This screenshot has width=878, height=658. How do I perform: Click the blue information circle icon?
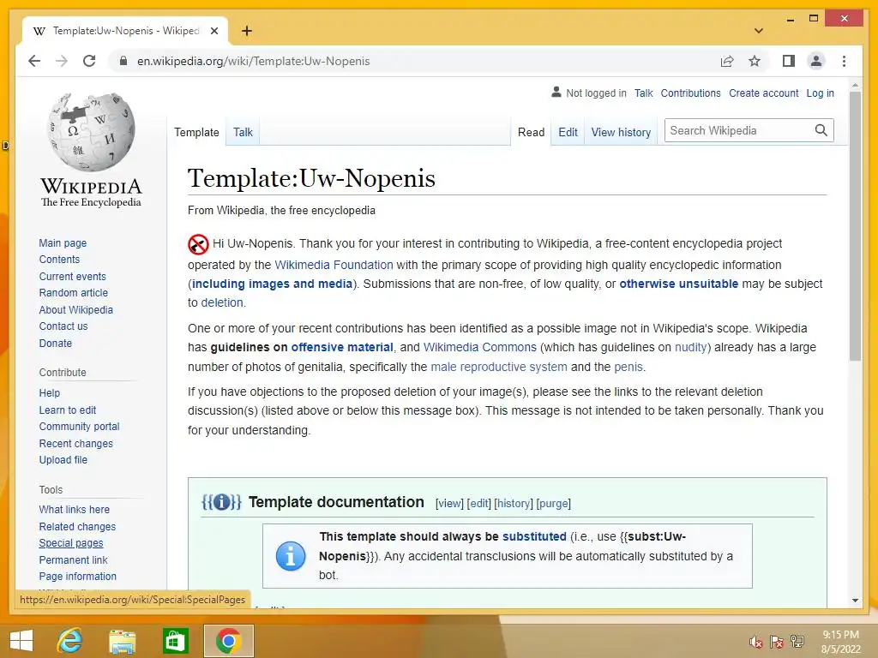pos(291,555)
